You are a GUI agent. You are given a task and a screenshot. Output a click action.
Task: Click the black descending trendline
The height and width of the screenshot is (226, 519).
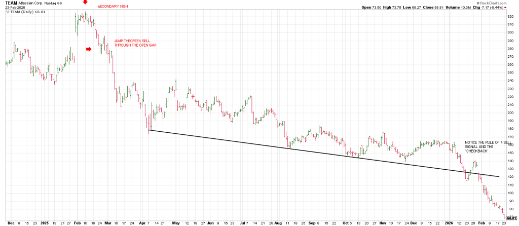(304, 150)
